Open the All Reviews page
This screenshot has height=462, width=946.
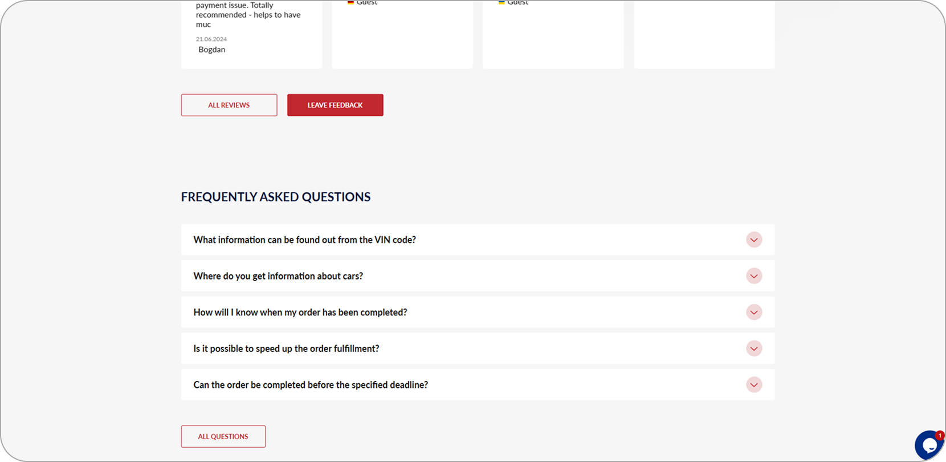pos(229,105)
